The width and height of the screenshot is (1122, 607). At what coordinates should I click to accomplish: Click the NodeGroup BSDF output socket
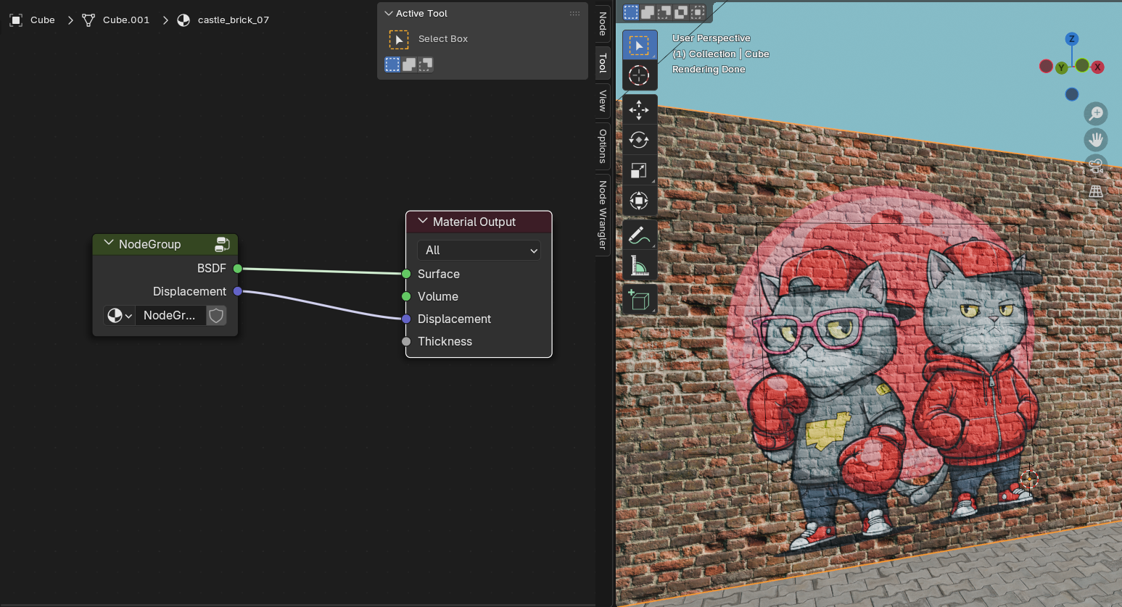237,269
